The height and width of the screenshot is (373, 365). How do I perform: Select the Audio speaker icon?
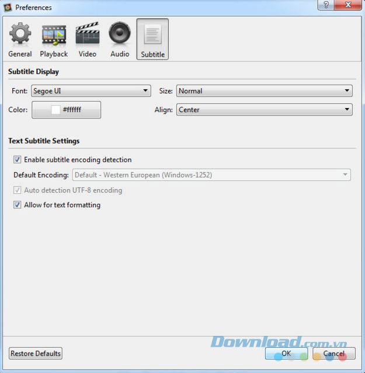[x=120, y=34]
